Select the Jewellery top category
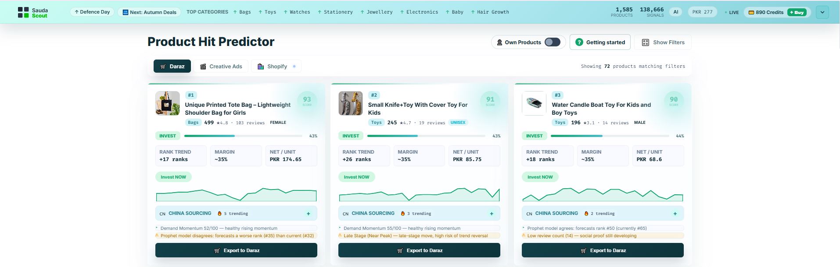 [377, 12]
